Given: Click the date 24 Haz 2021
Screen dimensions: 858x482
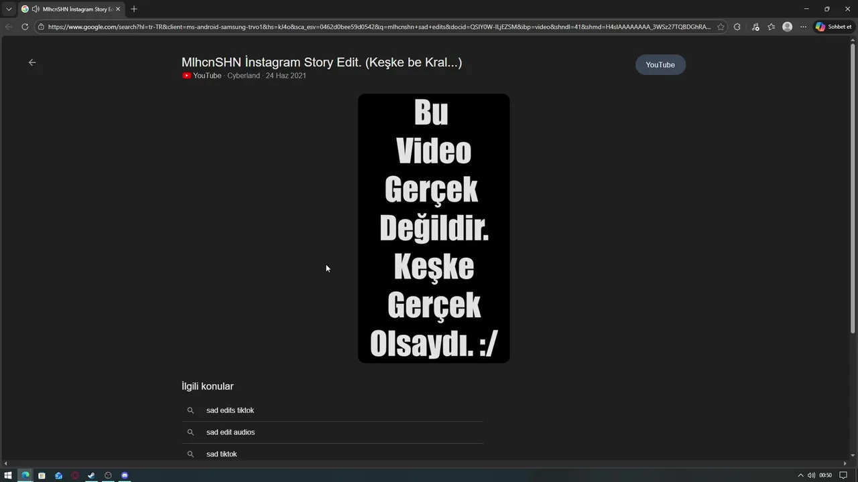Looking at the screenshot, I should click(286, 76).
